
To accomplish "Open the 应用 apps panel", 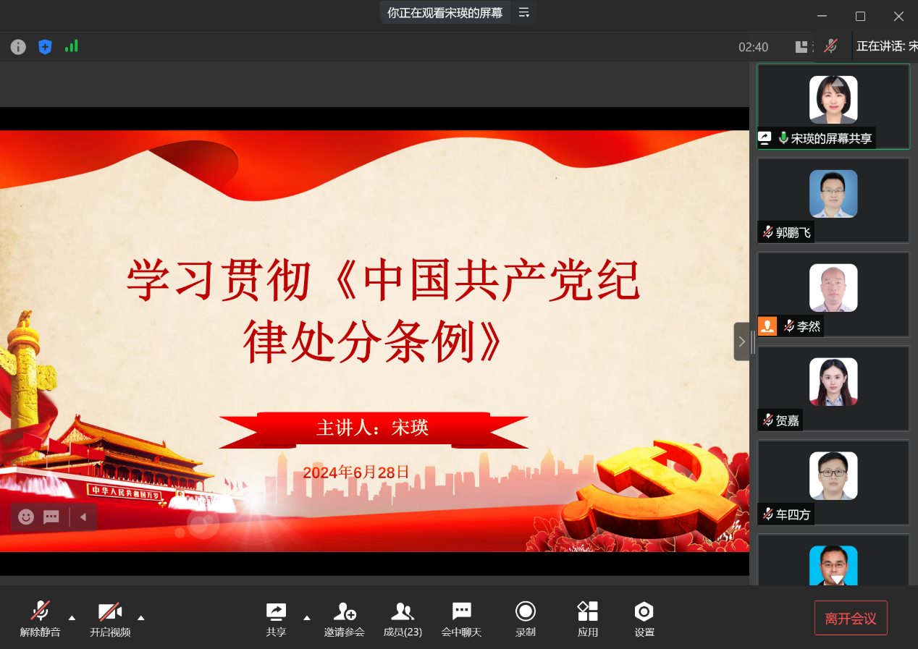I will pos(587,619).
